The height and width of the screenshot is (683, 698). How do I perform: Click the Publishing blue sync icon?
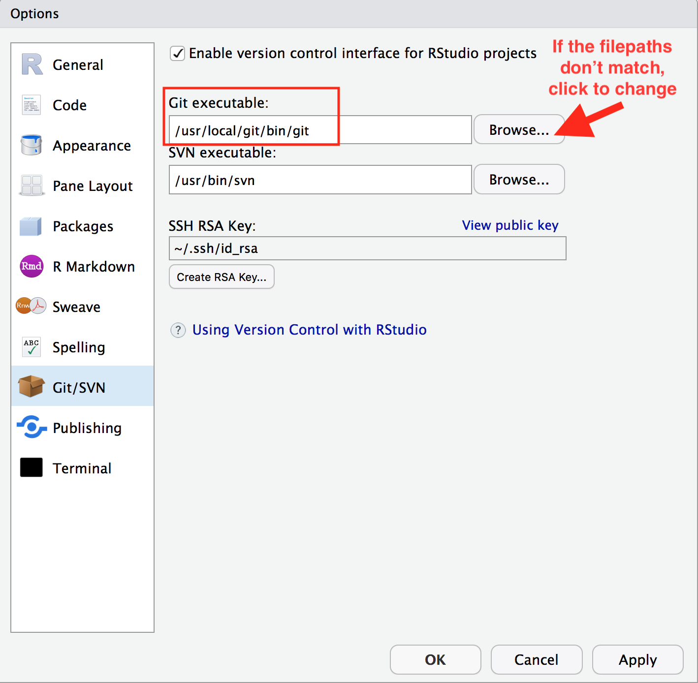coord(32,427)
